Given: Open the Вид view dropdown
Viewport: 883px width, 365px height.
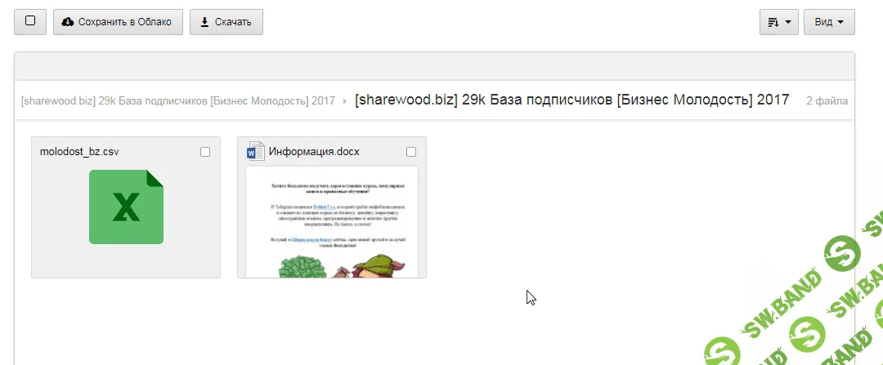Looking at the screenshot, I should [828, 22].
